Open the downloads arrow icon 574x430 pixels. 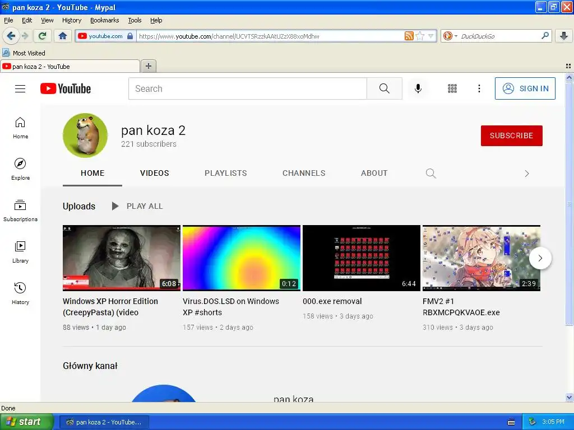click(564, 36)
